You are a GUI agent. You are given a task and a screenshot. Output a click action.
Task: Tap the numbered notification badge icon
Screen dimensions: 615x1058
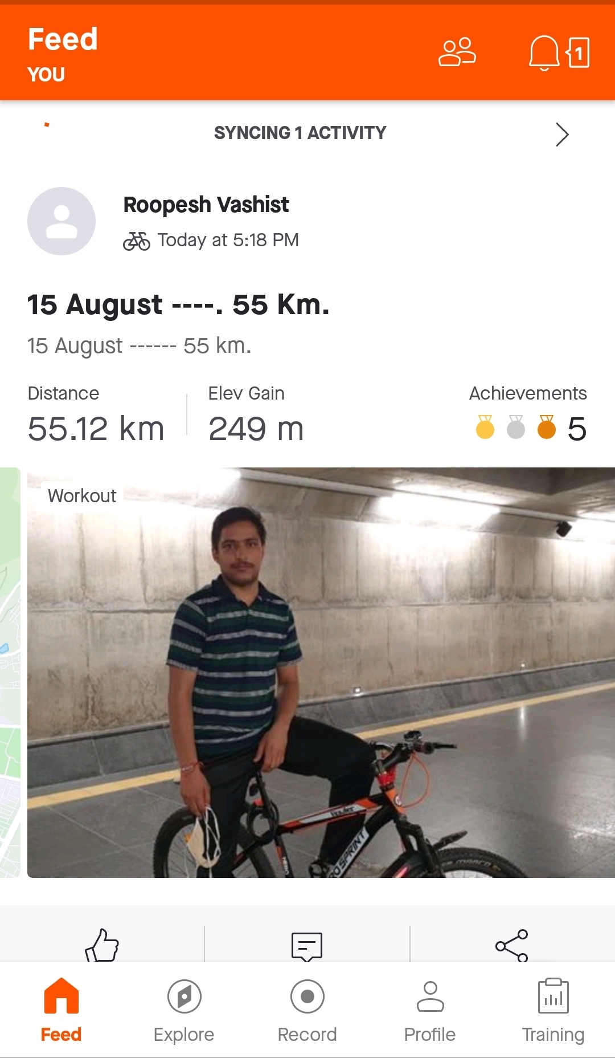(578, 53)
